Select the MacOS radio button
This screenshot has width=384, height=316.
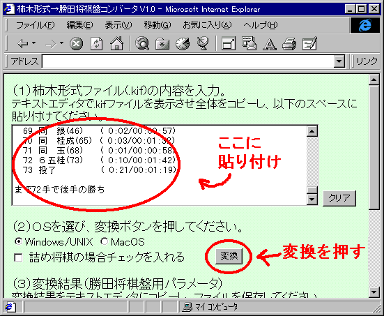105,241
